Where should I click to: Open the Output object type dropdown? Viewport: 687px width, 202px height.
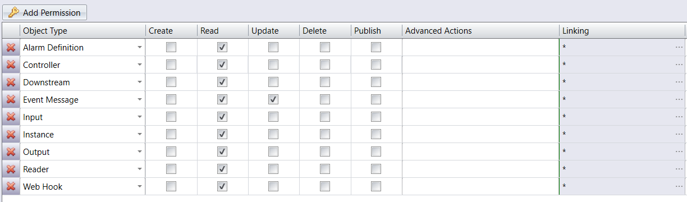tap(140, 152)
